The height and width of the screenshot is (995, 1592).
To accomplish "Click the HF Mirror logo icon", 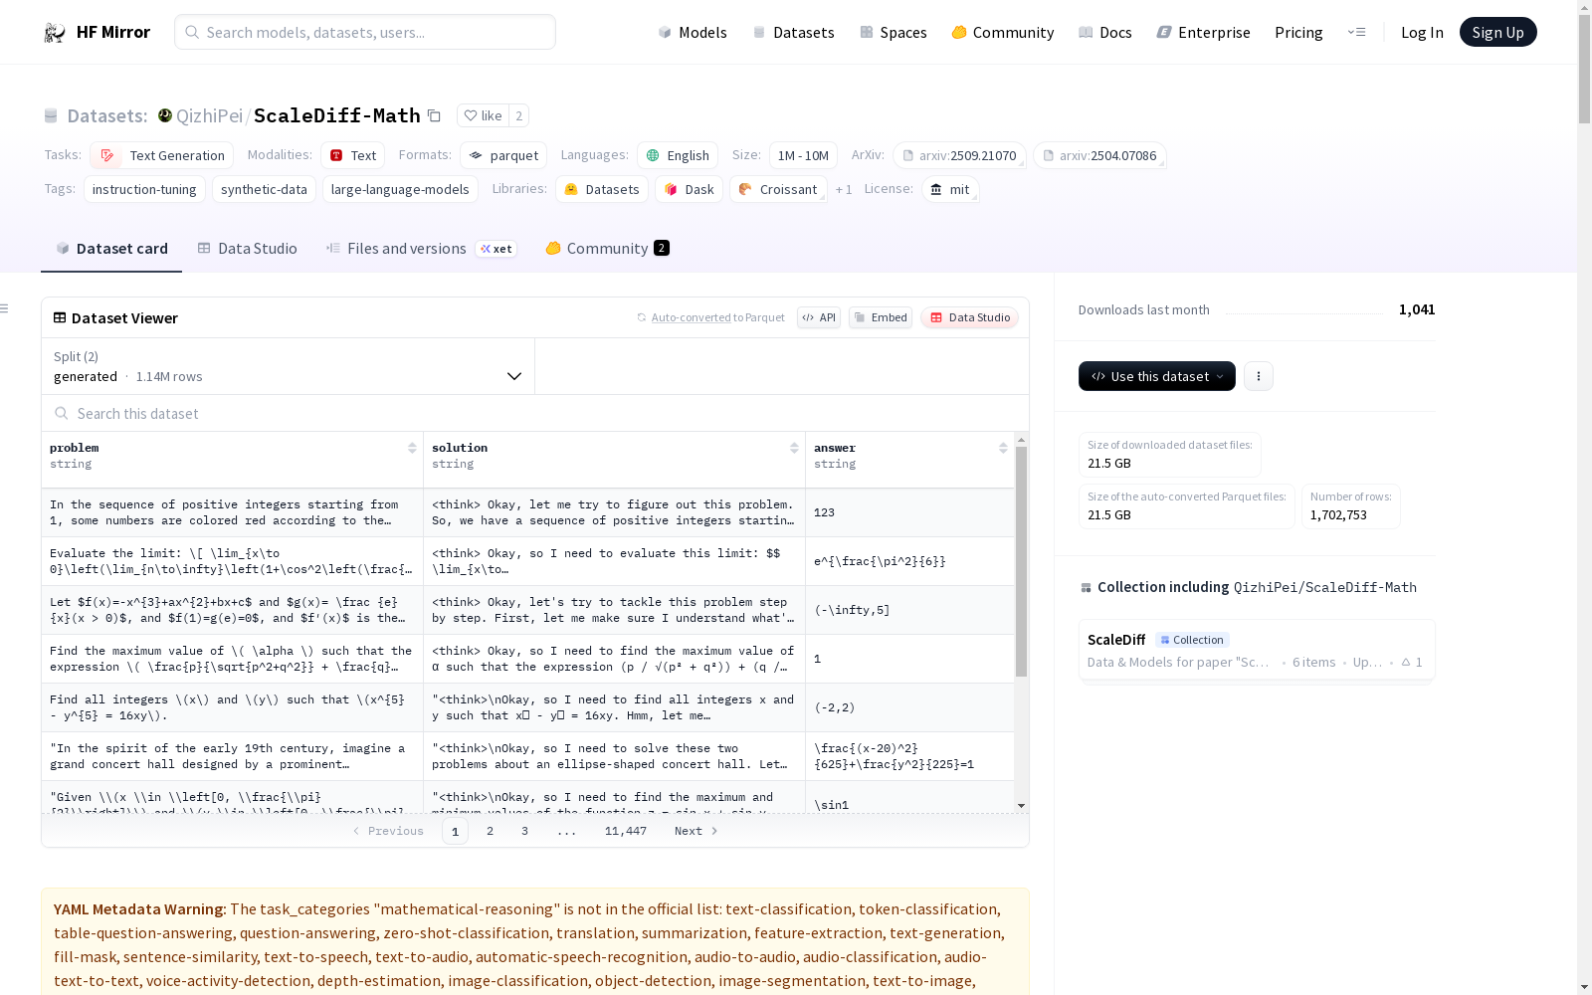I will tap(55, 33).
